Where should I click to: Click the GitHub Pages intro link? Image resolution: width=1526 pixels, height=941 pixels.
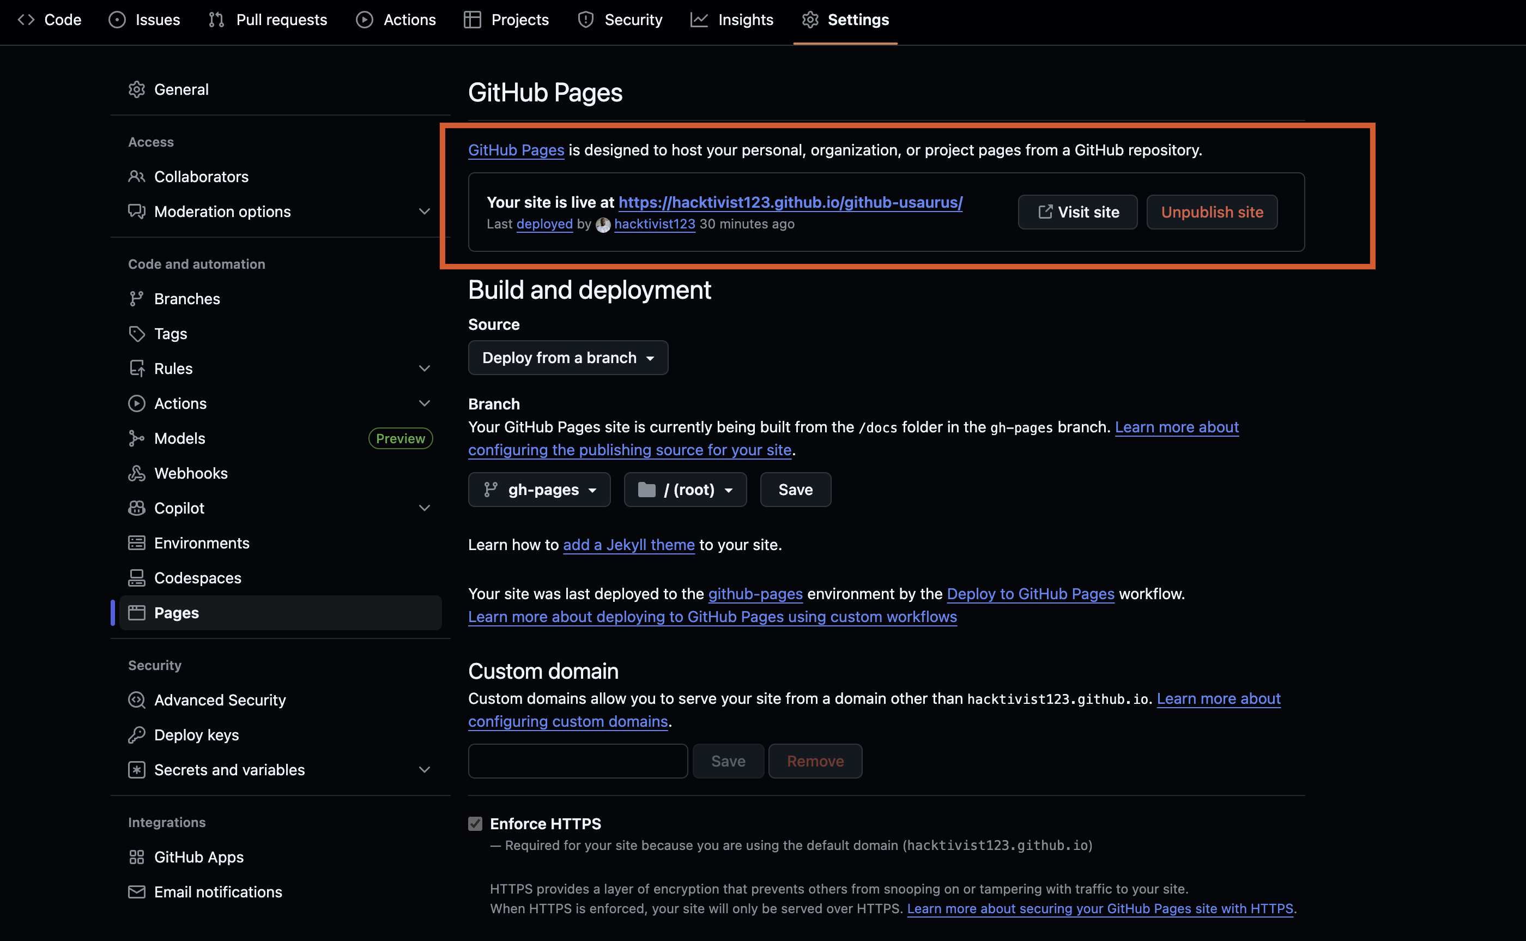516,150
